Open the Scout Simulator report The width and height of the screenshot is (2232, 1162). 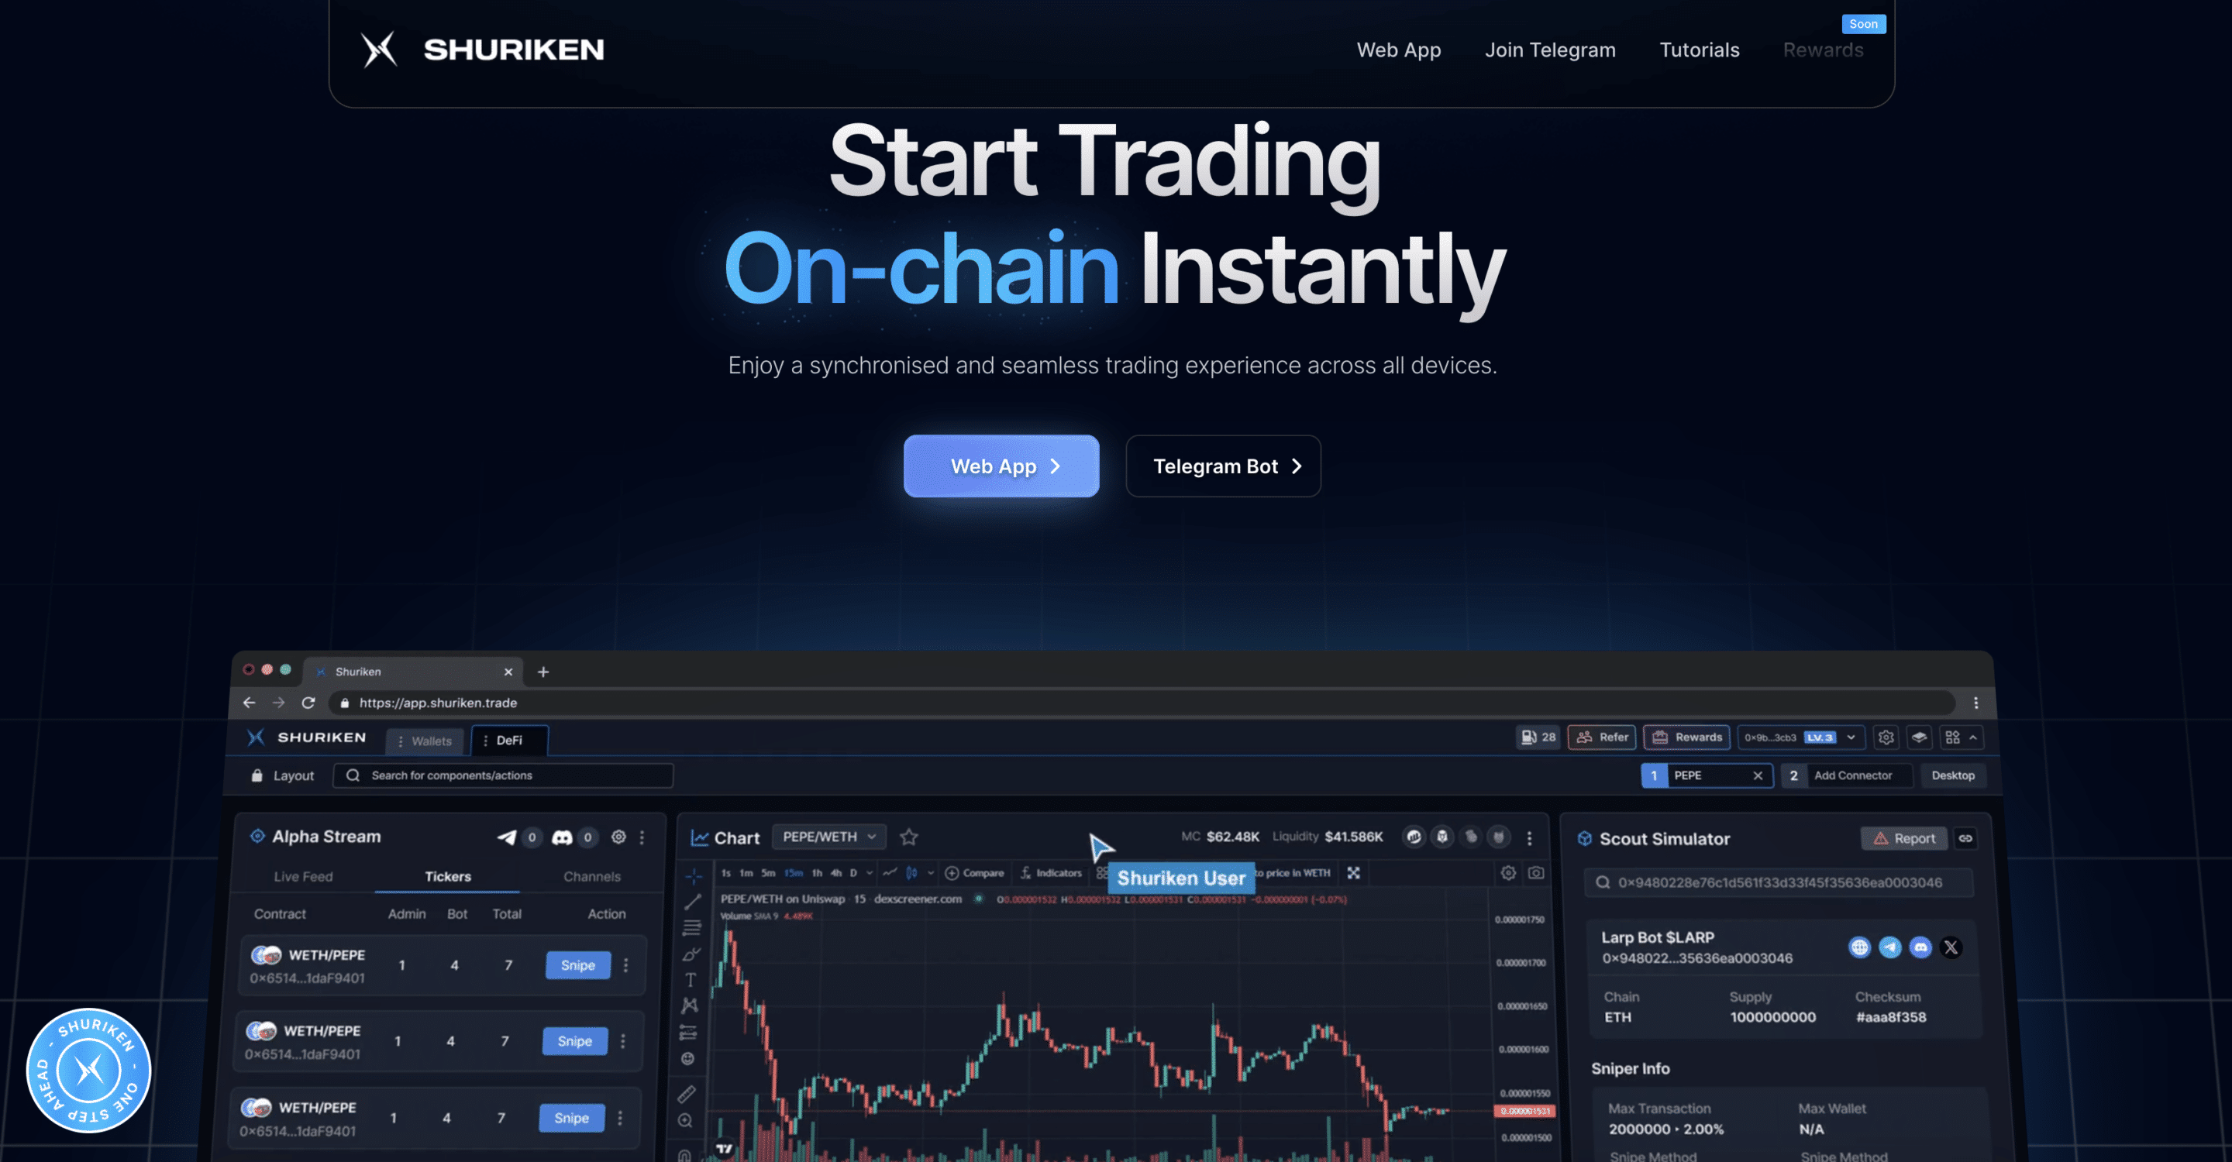click(x=1903, y=839)
